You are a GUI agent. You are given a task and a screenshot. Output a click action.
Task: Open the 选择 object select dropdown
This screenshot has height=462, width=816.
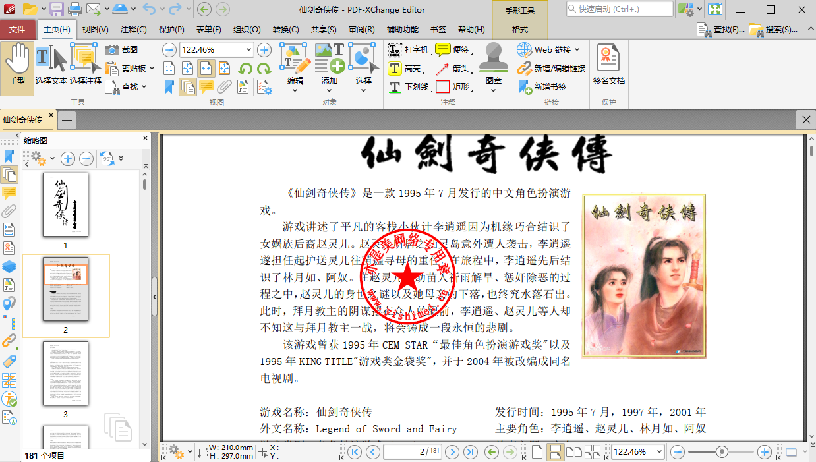[x=363, y=67]
